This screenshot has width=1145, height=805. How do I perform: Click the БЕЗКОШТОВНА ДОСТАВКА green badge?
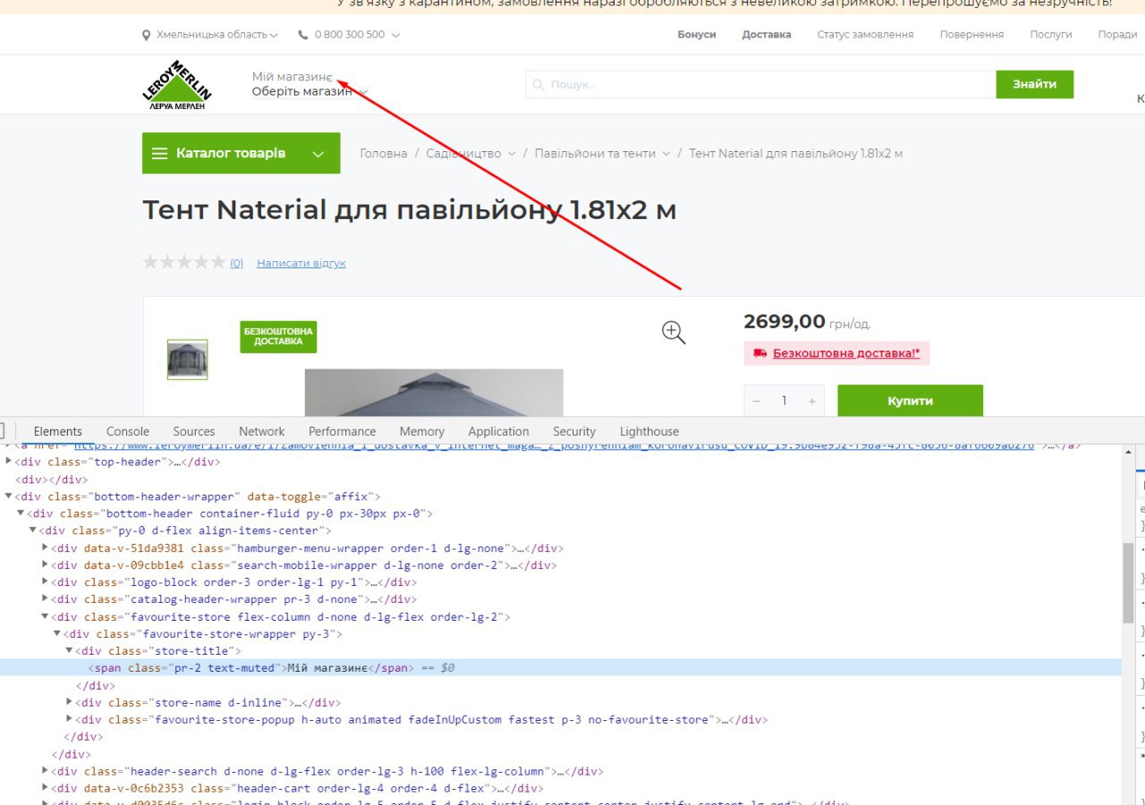(x=278, y=337)
